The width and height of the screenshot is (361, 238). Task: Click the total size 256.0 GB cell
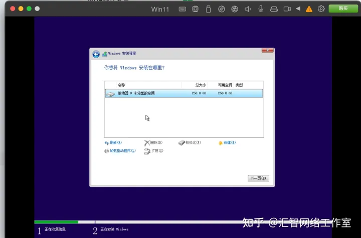click(x=199, y=93)
